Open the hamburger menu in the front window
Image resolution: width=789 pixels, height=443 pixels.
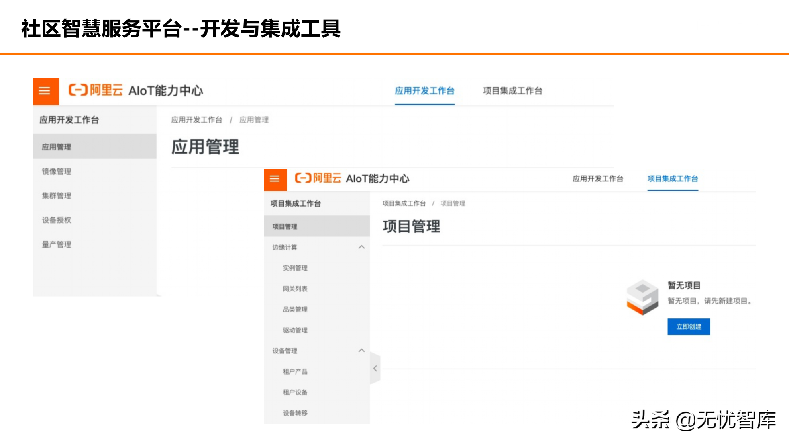tap(275, 179)
